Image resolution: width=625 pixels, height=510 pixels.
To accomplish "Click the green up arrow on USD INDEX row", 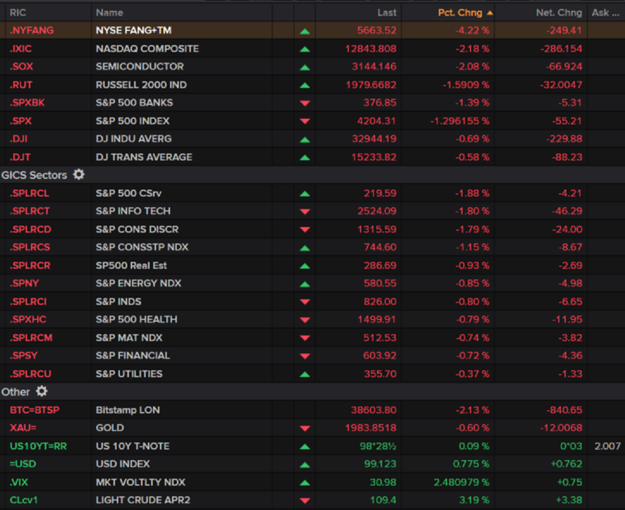I will (x=305, y=464).
